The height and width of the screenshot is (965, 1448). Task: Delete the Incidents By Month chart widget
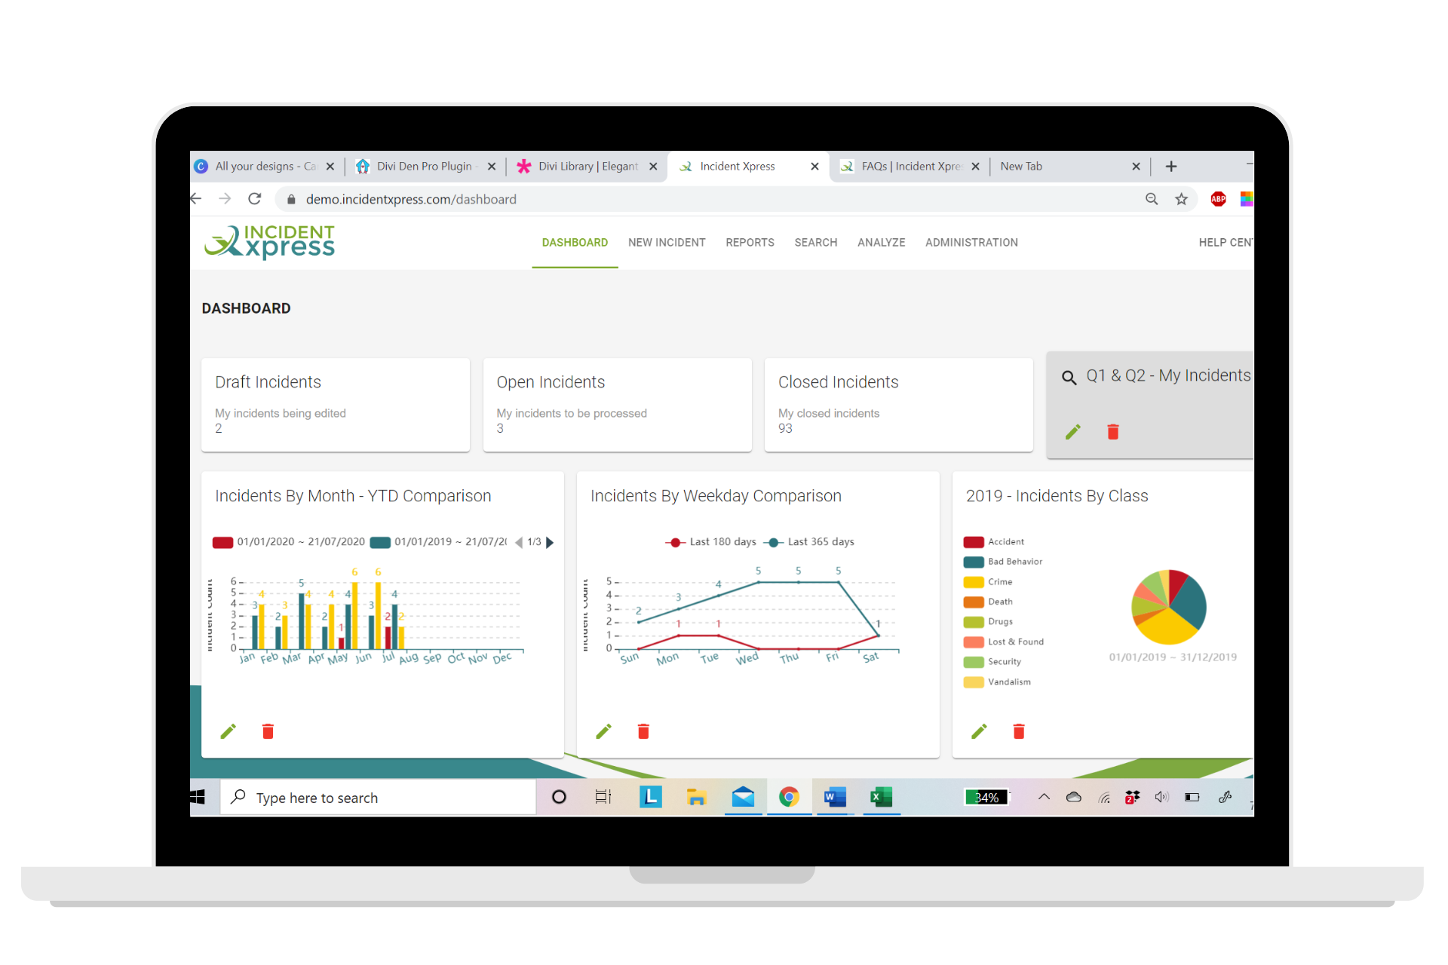tap(268, 731)
